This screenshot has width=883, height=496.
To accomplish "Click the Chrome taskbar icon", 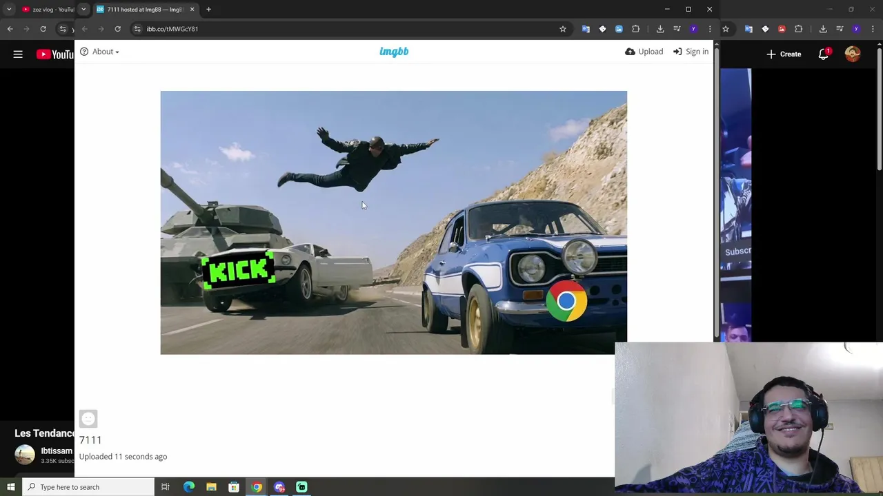I will coord(257,487).
